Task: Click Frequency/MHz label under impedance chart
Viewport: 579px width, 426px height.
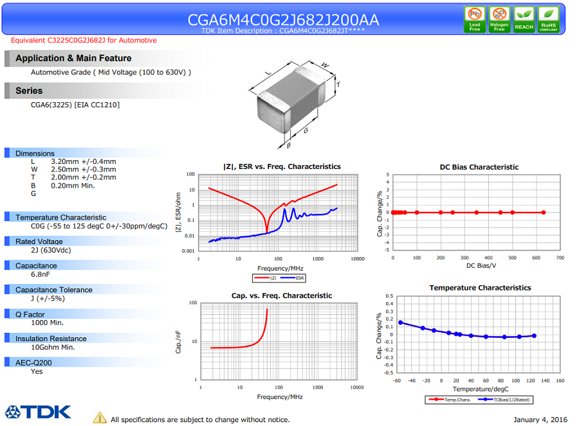Action: click(280, 268)
